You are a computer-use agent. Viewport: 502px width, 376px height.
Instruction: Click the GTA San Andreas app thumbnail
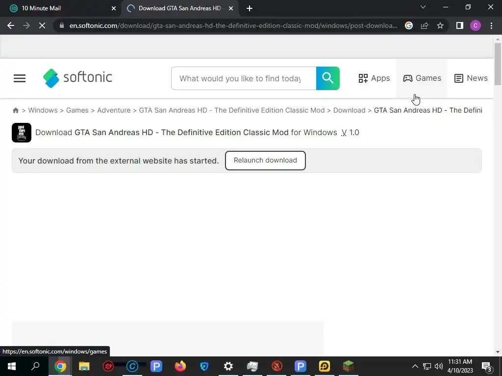pos(22,133)
